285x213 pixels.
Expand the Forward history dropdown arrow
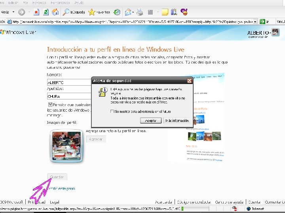29,12
